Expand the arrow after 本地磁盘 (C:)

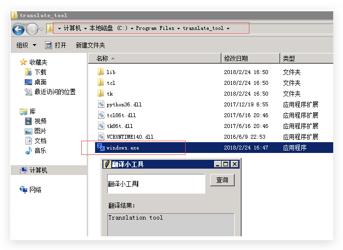[132, 28]
